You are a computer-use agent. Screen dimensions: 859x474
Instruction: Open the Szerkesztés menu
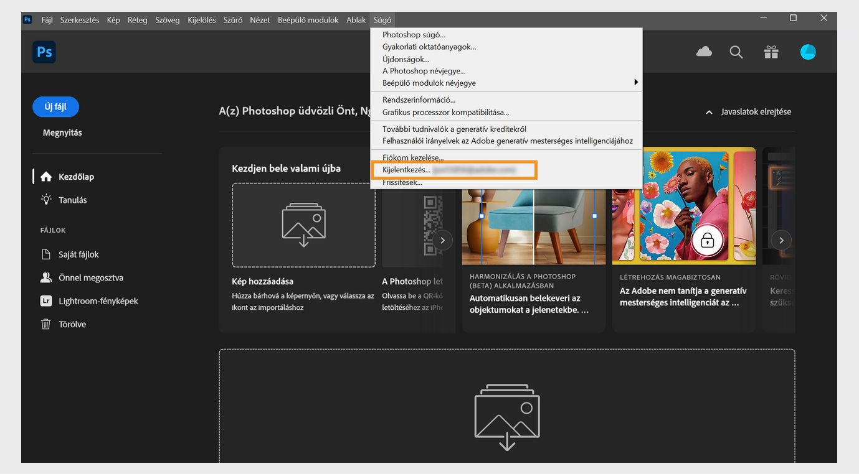[x=80, y=20]
